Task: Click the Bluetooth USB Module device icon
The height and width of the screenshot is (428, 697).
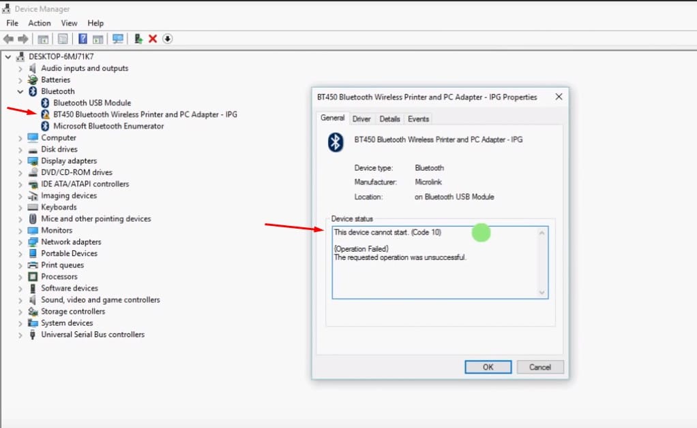Action: (x=45, y=103)
